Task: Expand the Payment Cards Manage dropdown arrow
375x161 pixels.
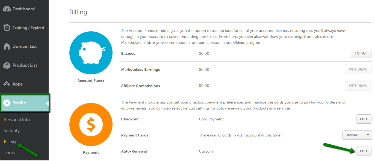Action: click(x=368, y=135)
